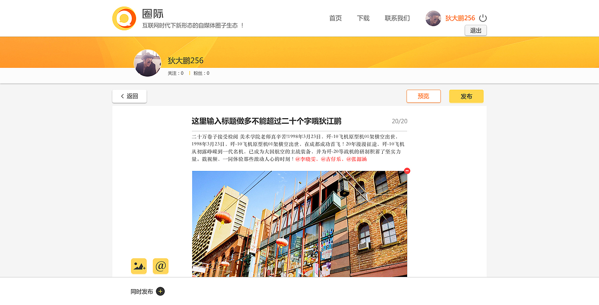Click the 预览 preview button
599x305 pixels.
[424, 96]
